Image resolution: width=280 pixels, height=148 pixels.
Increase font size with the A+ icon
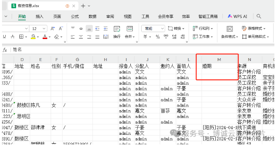click(x=52, y=28)
